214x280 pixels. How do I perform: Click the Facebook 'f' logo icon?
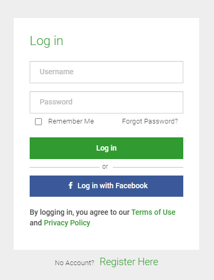pos(70,186)
